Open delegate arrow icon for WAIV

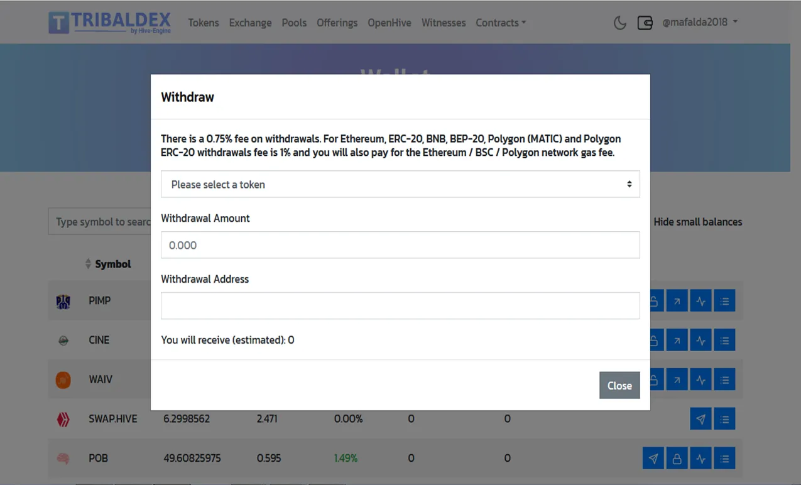coord(677,379)
